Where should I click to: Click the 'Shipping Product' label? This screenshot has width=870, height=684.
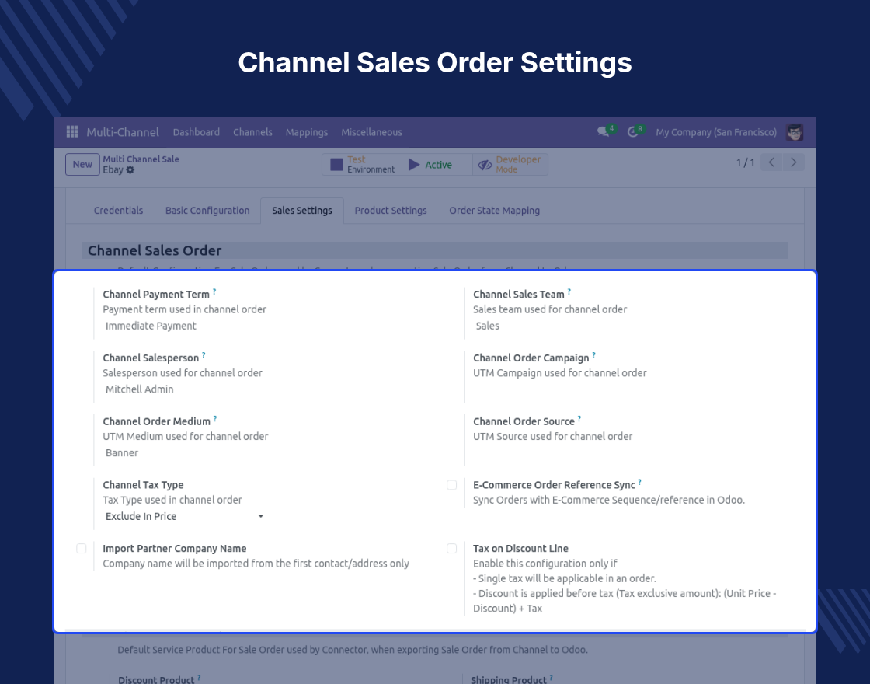[509, 679]
